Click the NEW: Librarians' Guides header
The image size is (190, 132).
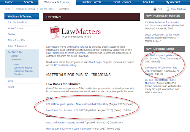(164, 49)
